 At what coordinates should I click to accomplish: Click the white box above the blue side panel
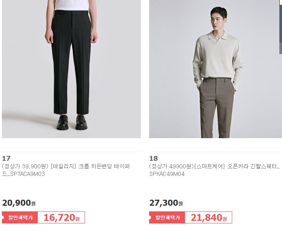[x=280, y=2]
